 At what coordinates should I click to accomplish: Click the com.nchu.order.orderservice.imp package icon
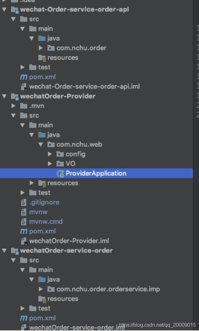[51, 289]
